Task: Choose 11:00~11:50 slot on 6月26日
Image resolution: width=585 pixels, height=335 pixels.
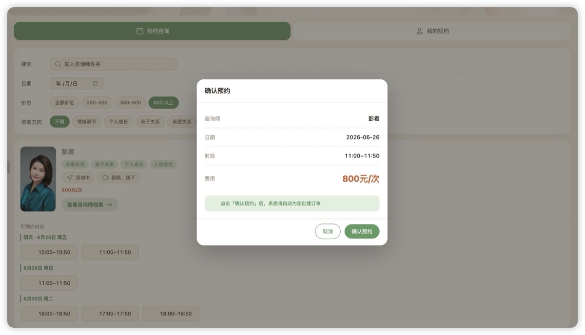Action: tap(110, 252)
